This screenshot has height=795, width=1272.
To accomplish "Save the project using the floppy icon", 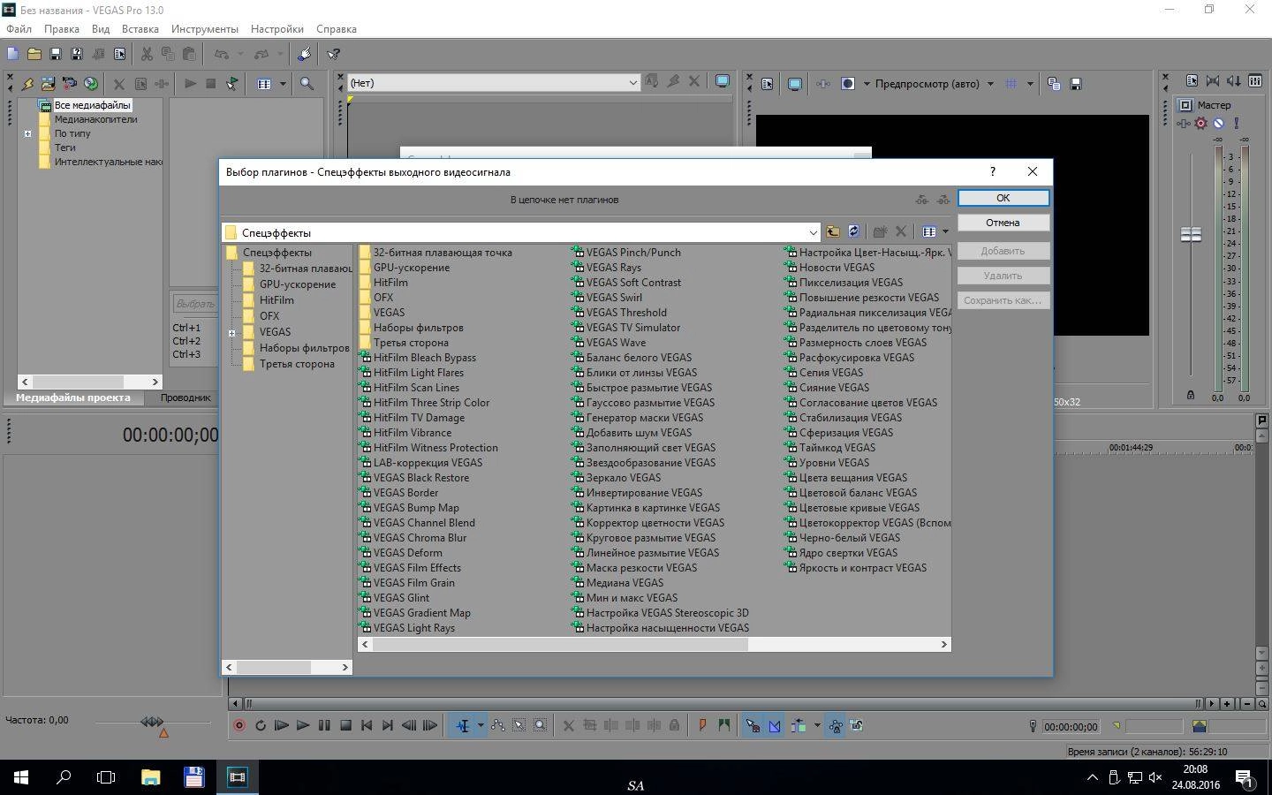I will pos(55,54).
